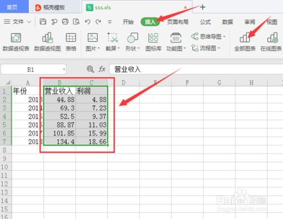The width and height of the screenshot is (283, 219).
Task: Switch to the 审阅 ribbon tab
Action: click(250, 22)
